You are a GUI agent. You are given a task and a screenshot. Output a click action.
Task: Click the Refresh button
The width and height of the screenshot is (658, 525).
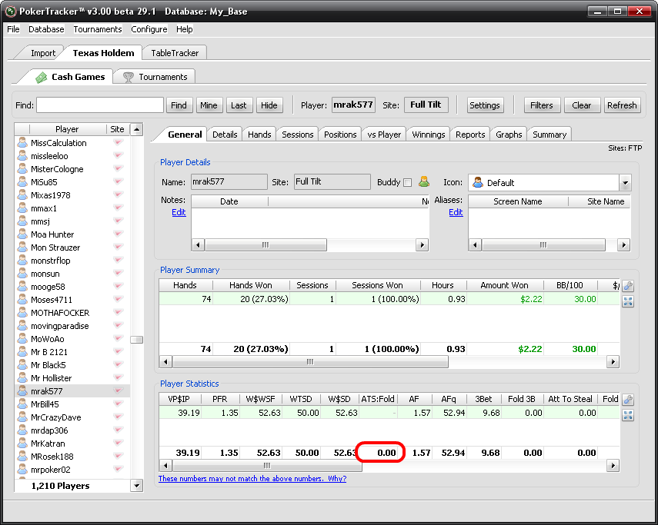(x=622, y=105)
